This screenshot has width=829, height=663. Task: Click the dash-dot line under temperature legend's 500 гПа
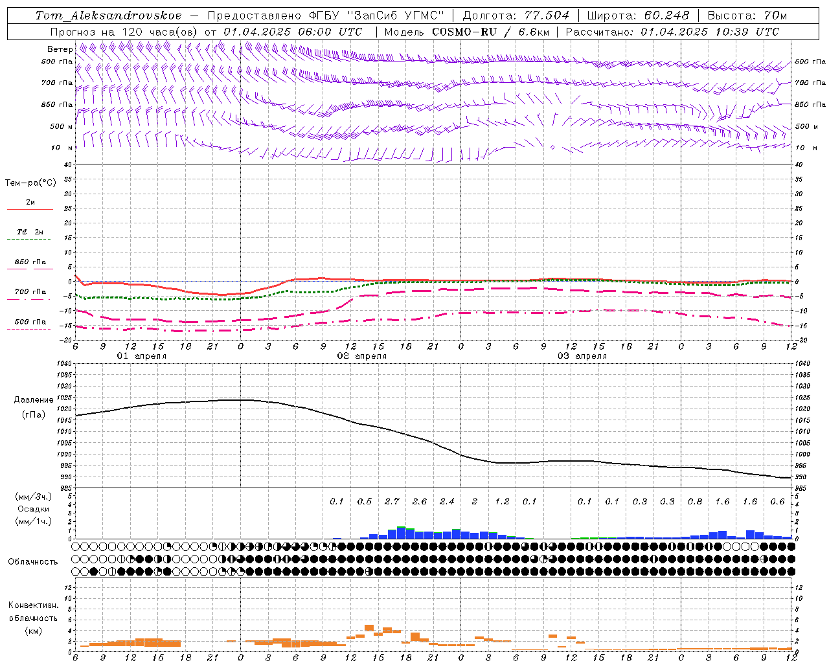[x=29, y=330]
